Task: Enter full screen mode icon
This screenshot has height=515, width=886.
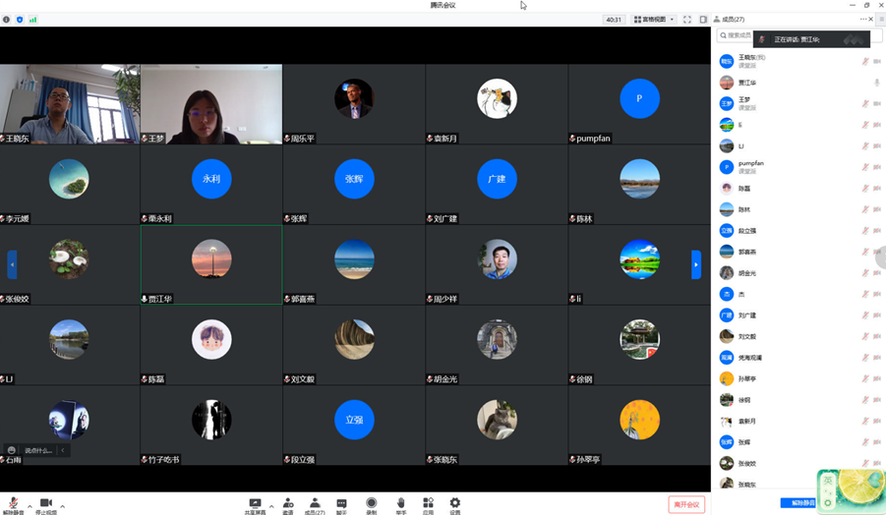Action: coord(687,20)
